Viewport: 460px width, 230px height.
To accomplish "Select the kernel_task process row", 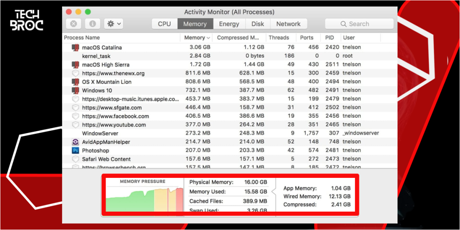I will click(230, 56).
